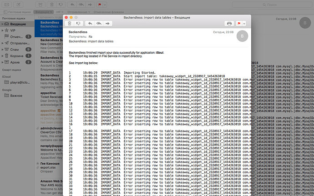Open the Отправлен... sent mailbox icon
The height and width of the screenshot is (196, 314).
(x=7, y=43)
